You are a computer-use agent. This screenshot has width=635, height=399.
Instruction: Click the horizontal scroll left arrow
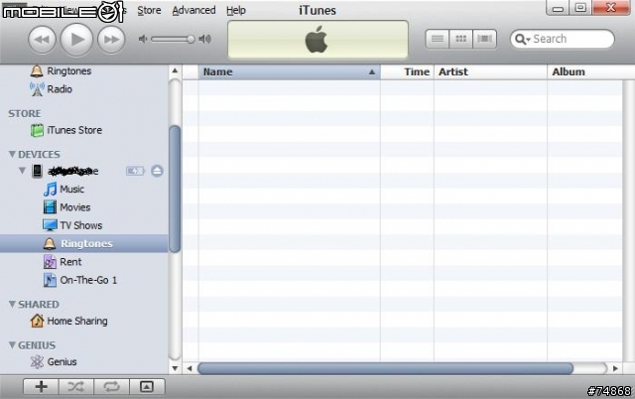tap(190, 368)
